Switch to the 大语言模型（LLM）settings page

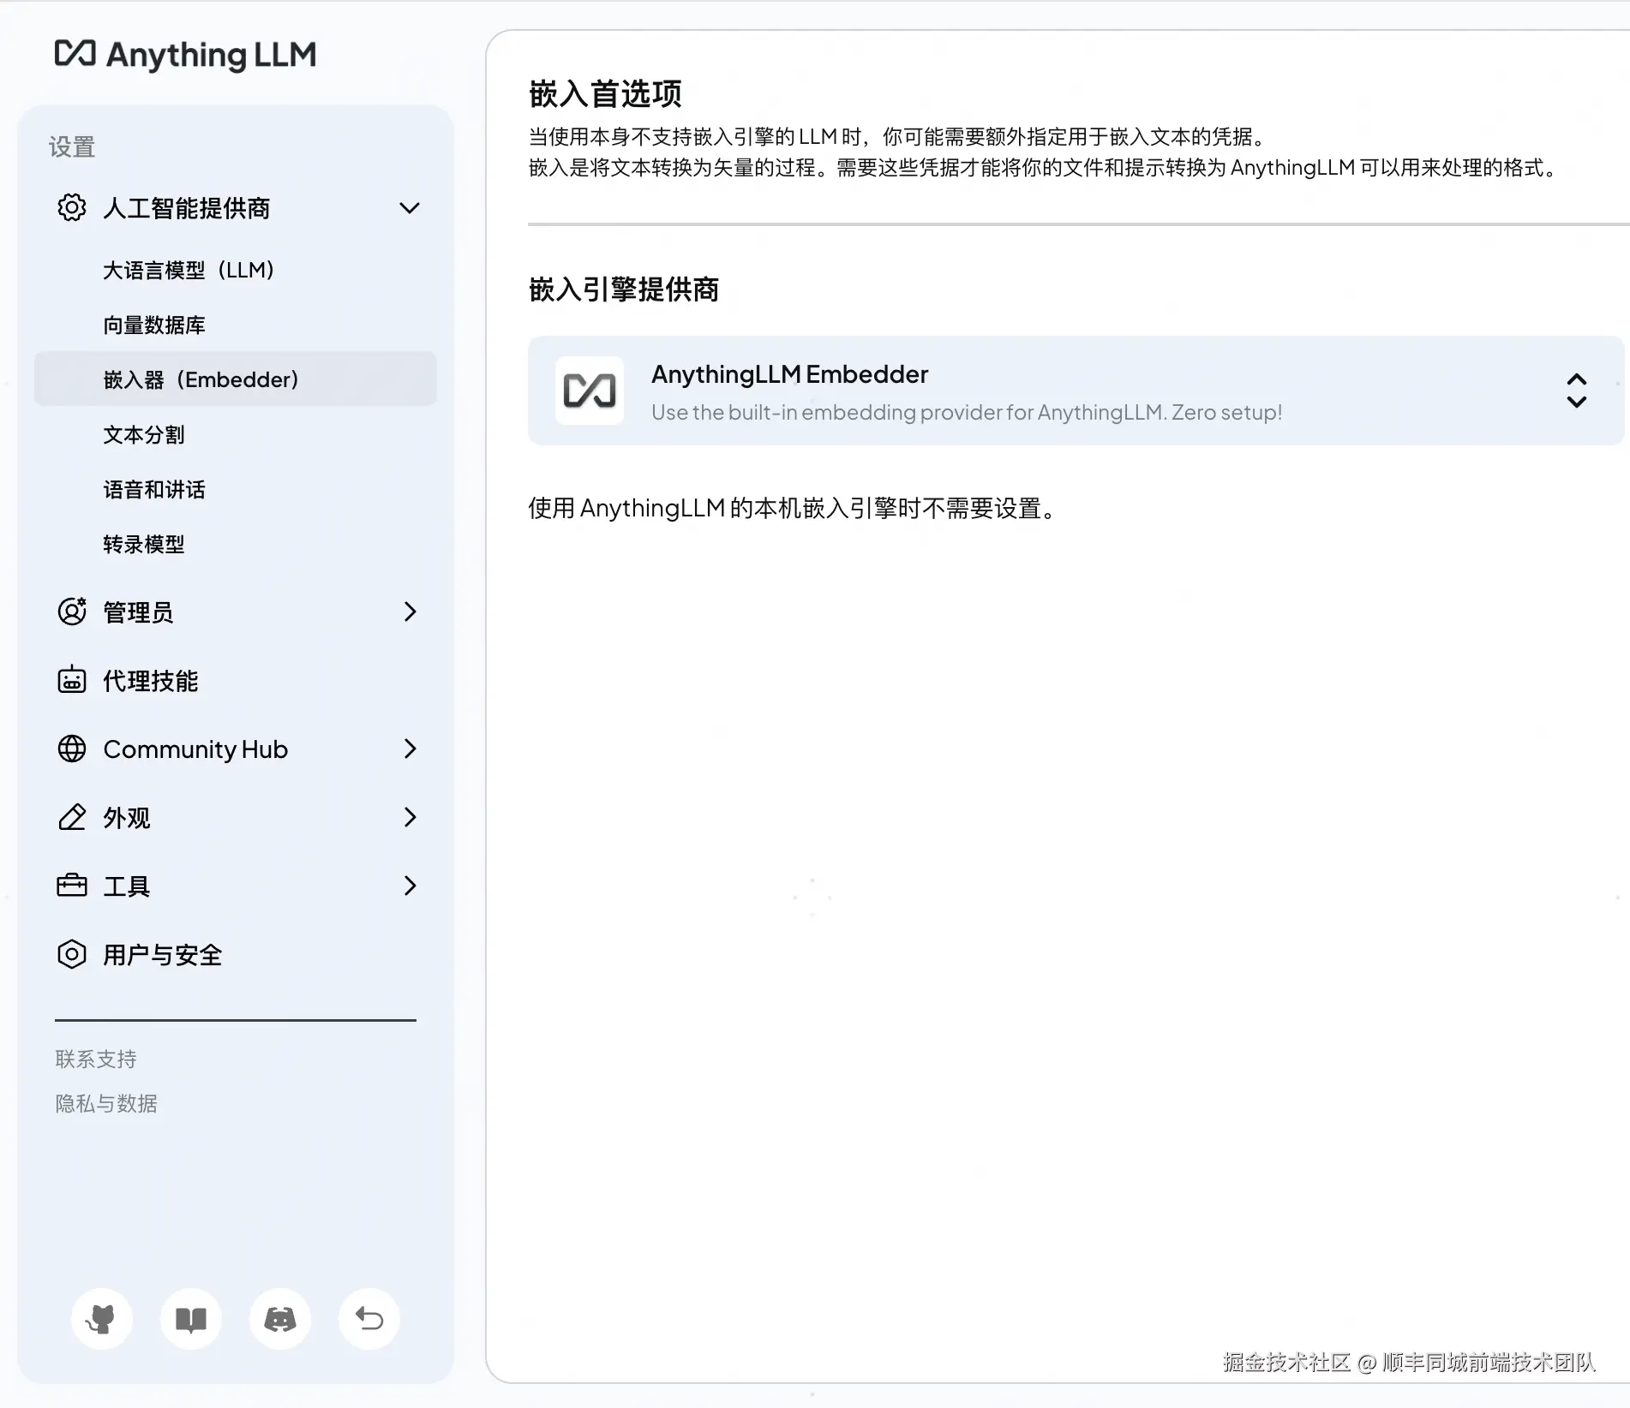tap(188, 270)
